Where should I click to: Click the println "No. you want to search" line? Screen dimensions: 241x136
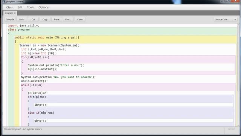click(x=58, y=77)
